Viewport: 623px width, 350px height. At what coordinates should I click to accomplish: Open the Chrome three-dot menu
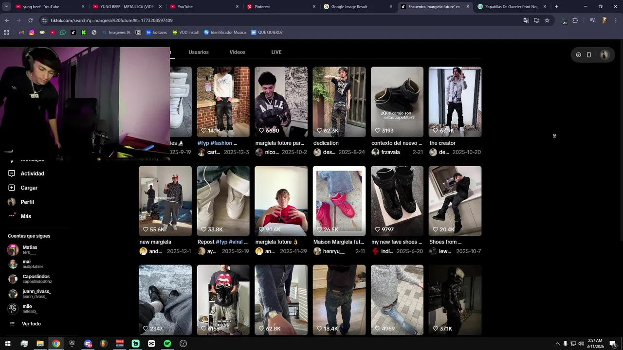tap(616, 20)
